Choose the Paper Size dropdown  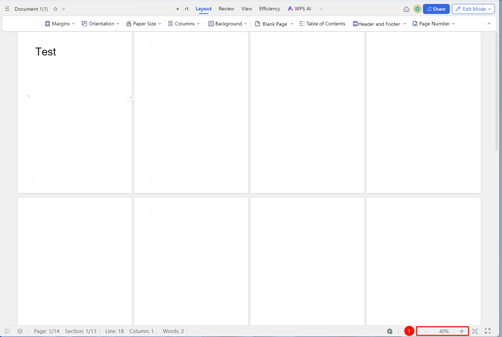coord(144,24)
